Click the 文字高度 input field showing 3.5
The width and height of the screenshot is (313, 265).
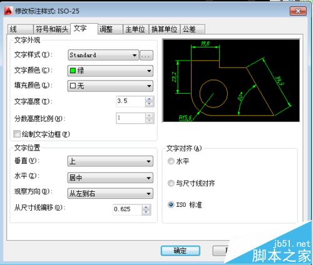pyautogui.click(x=131, y=101)
